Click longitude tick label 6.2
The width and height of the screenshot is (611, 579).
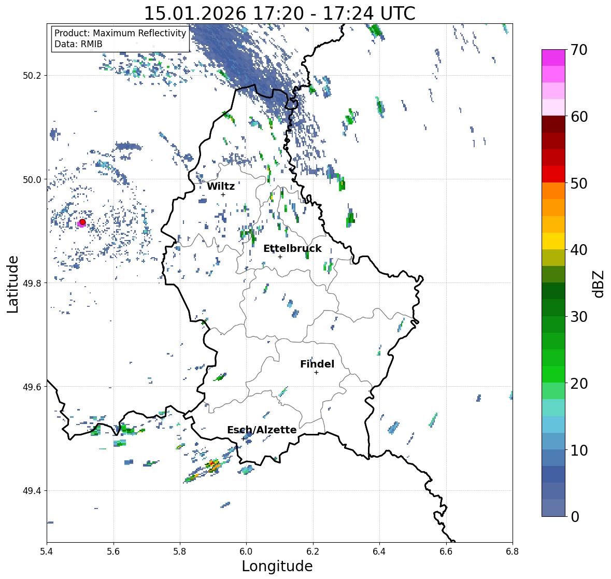(313, 552)
